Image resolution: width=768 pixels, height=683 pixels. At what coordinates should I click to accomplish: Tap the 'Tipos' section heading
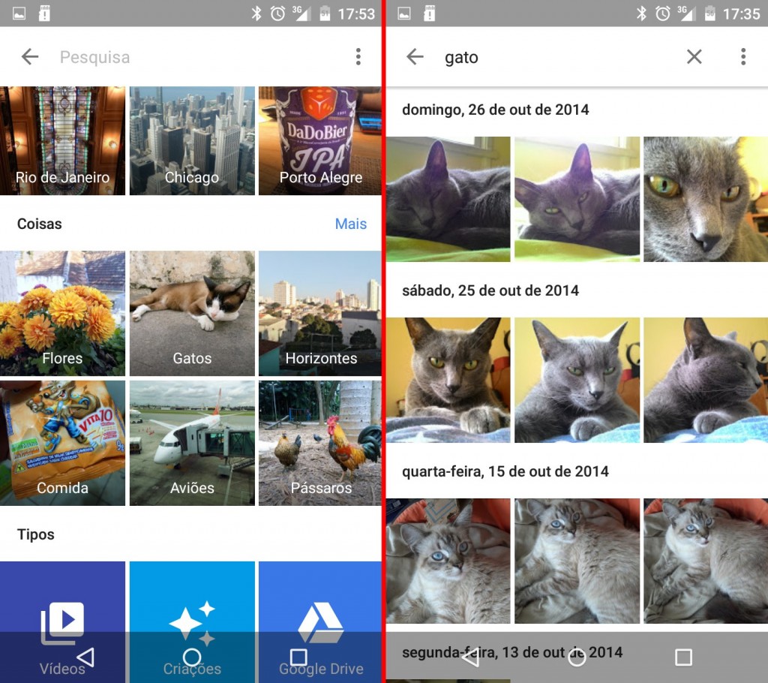(x=36, y=534)
